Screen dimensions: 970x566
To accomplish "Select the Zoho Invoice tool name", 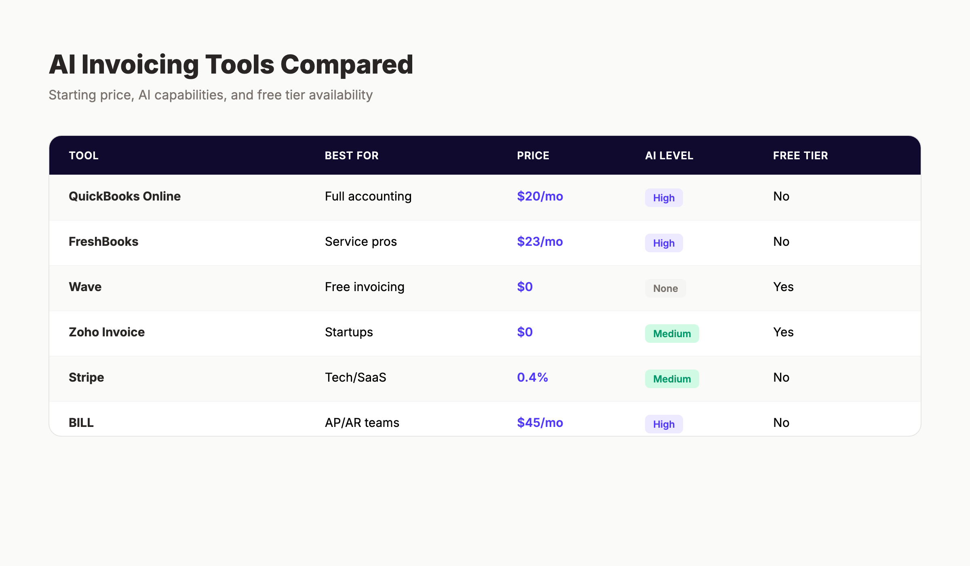I will pos(107,332).
